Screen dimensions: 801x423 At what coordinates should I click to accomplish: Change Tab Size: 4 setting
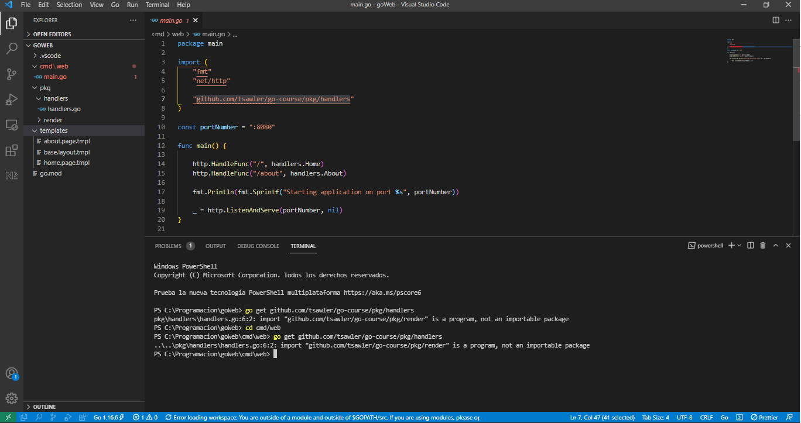click(x=656, y=418)
